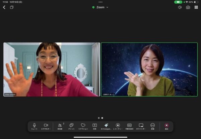Toggle the speaker audio output icon
Viewport: 201px width, 139px height.
point(180,7)
